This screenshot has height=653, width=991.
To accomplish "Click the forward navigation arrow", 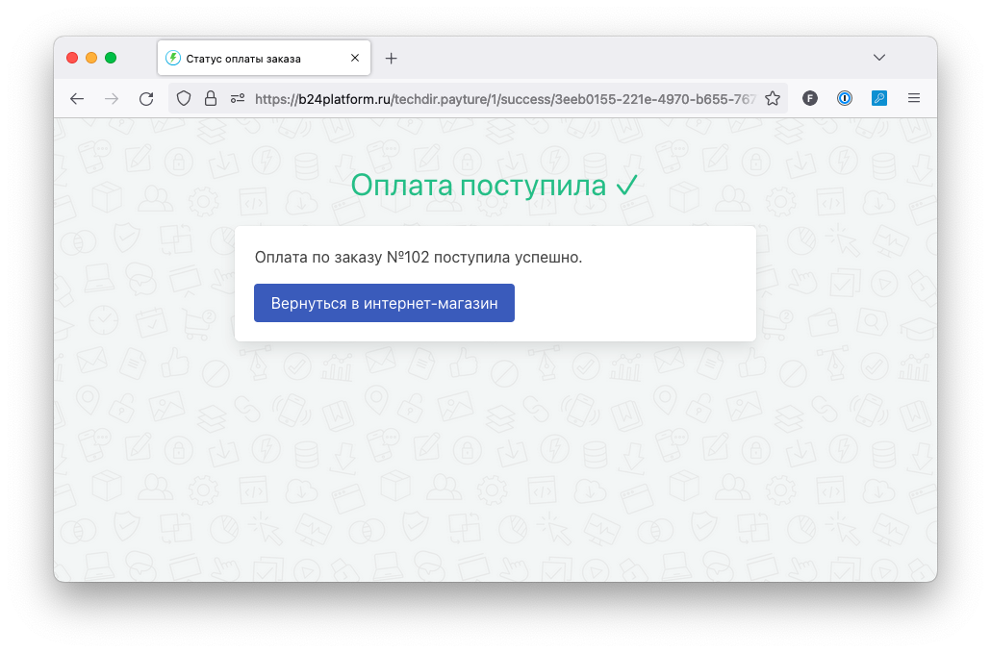I will tap(112, 98).
